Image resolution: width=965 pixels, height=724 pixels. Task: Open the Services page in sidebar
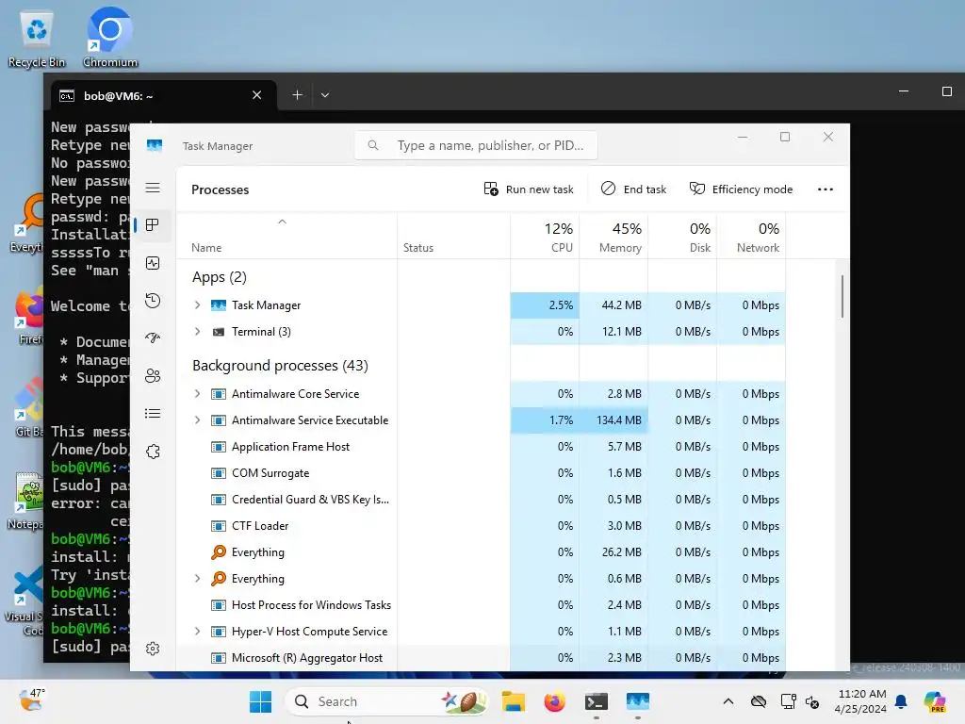click(x=153, y=452)
